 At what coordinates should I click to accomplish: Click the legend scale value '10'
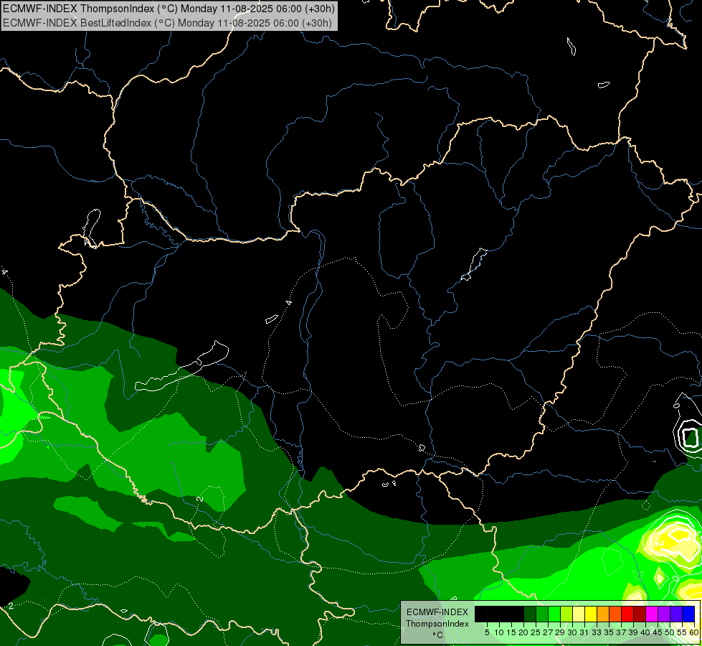tap(499, 632)
